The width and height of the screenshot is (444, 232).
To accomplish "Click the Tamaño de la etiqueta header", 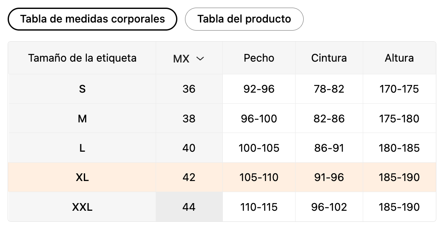I will (82, 58).
